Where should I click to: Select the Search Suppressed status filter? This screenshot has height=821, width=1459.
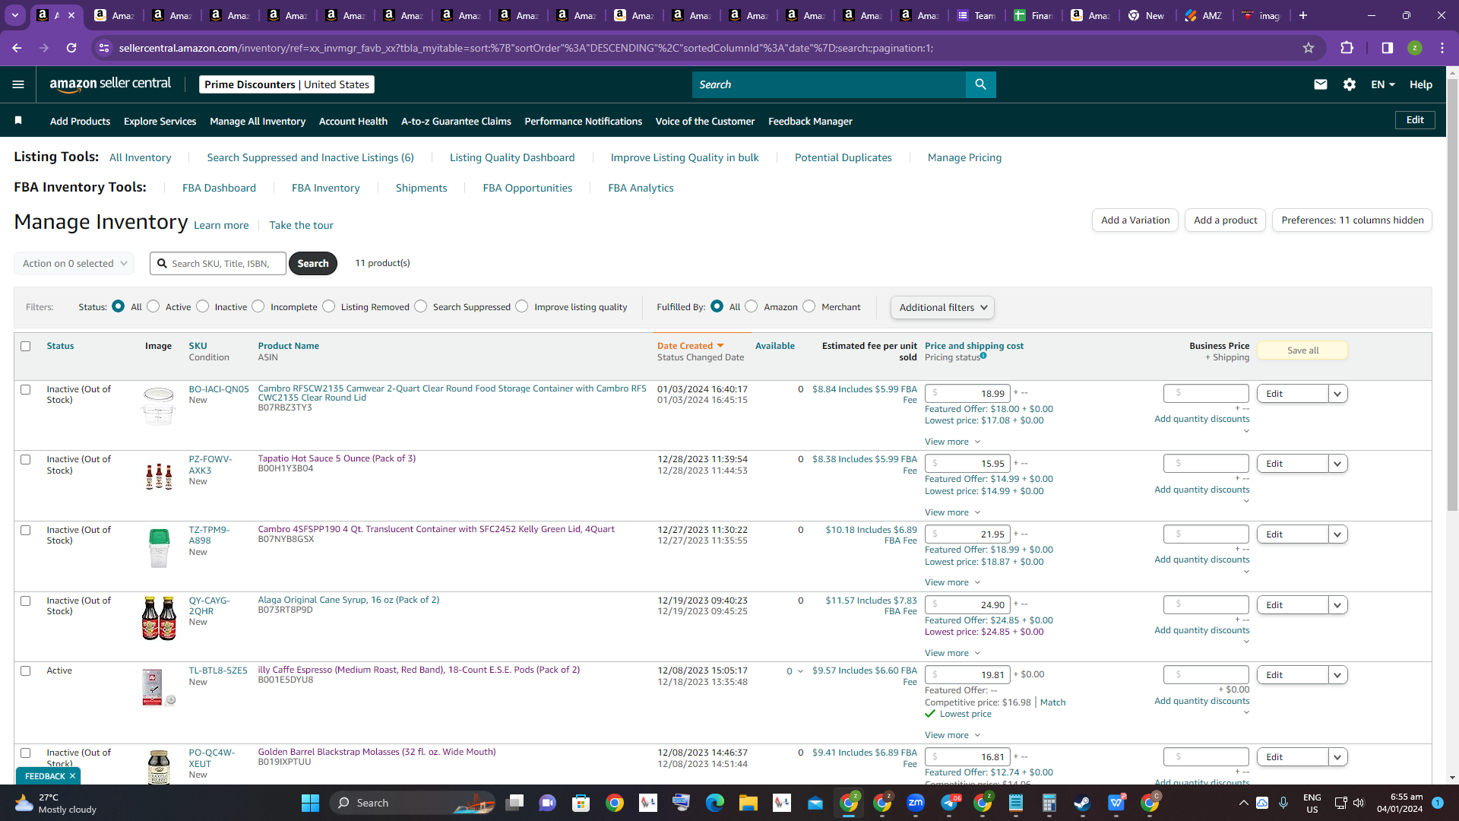420,306
